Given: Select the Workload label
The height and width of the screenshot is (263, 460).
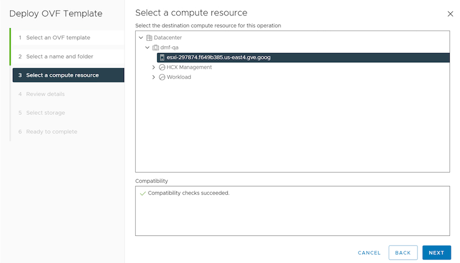Looking at the screenshot, I should pos(179,77).
